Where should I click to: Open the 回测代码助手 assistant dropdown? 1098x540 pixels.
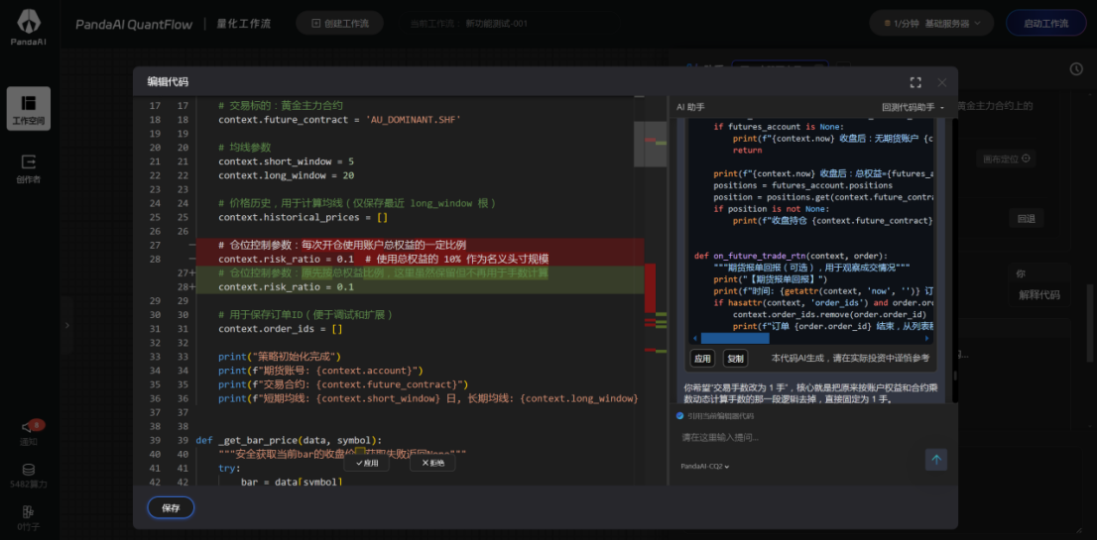click(913, 107)
